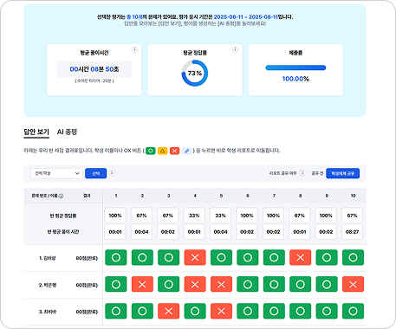Switch to the AI 총평 tab
Image resolution: width=396 pixels, height=329 pixels.
[67, 132]
